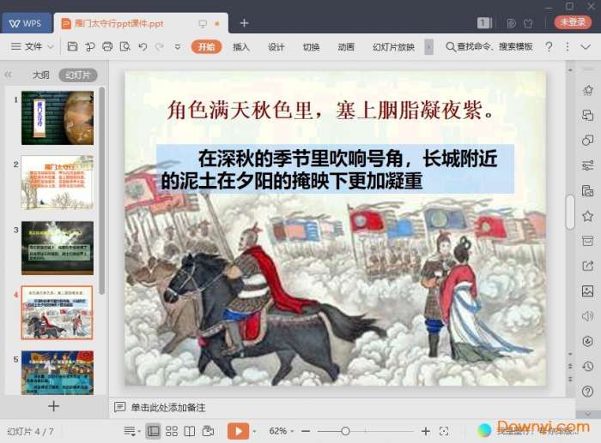Click the 未登录 login button

click(573, 21)
